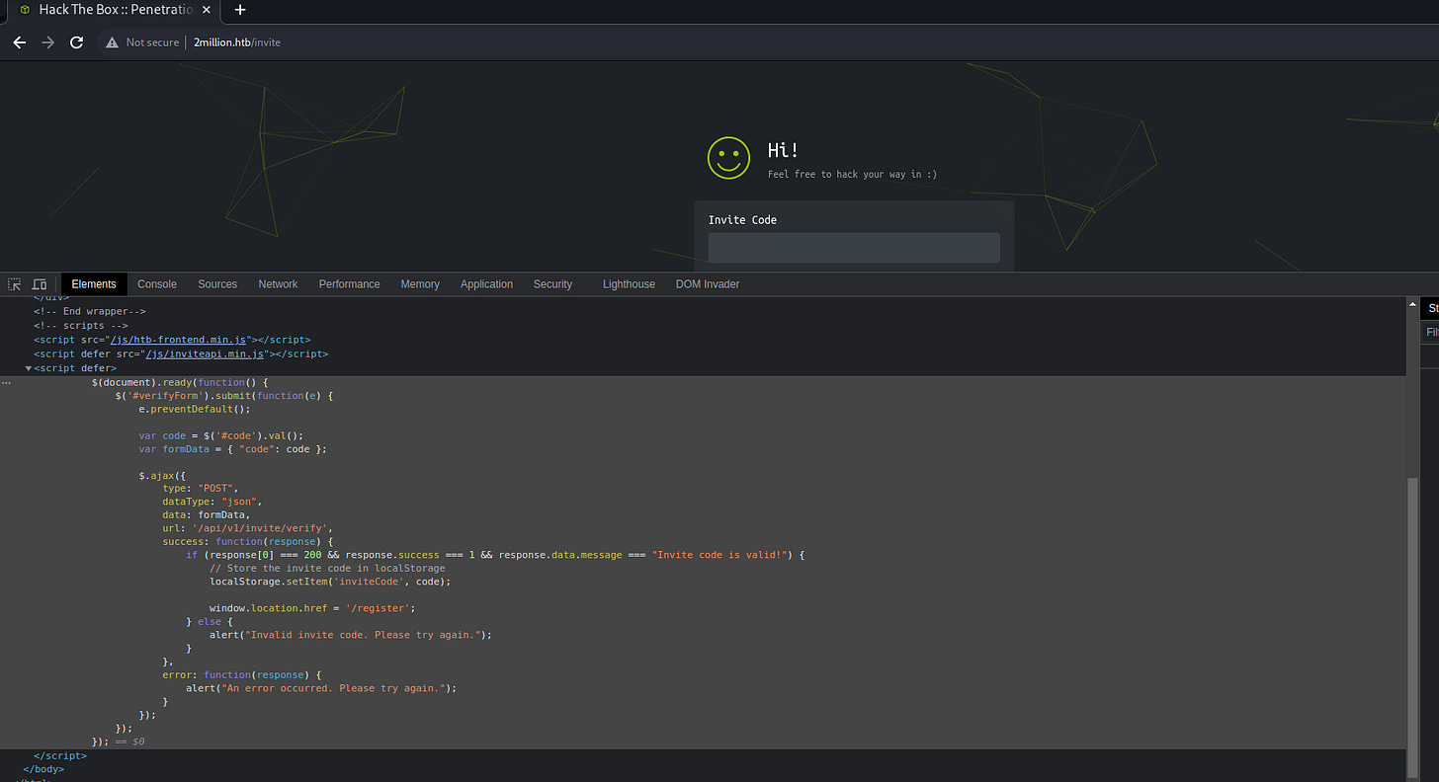Click the scrollbar up arrow

1412,306
